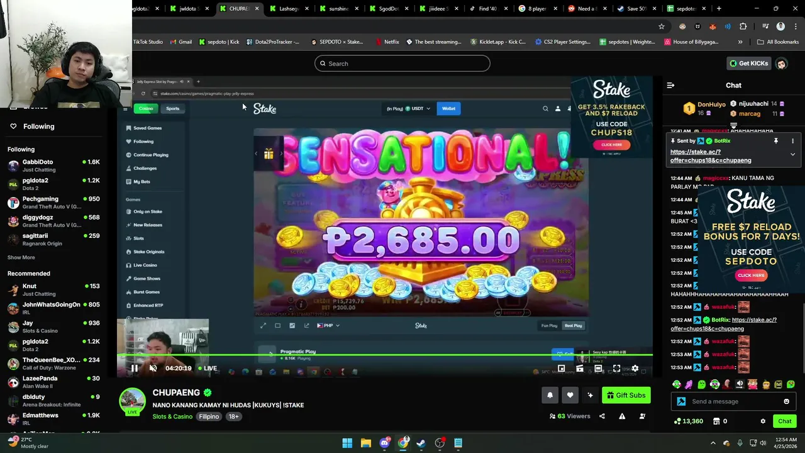Screen dimensions: 805x453
Task: Click the Gift Subs button
Action: pyautogui.click(x=626, y=395)
